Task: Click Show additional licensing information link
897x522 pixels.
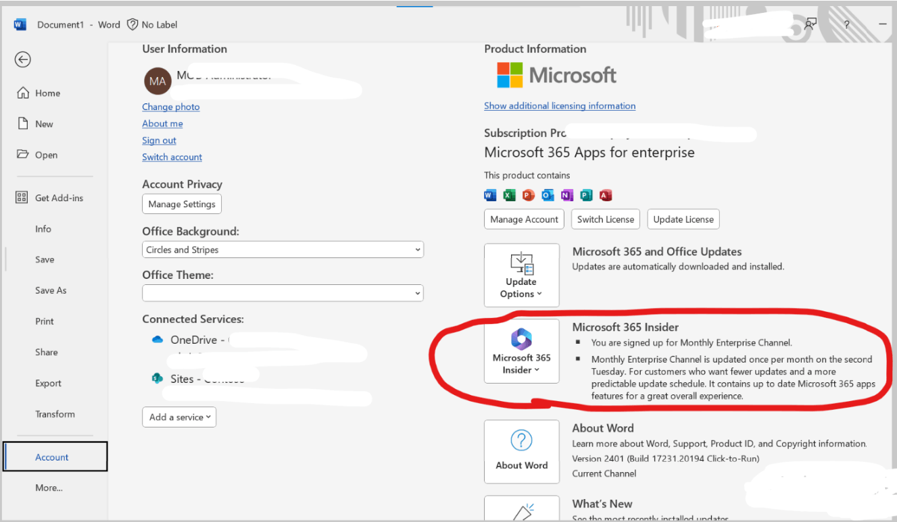Action: [560, 105]
